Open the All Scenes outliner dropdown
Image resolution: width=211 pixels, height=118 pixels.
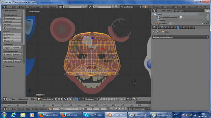click(189, 11)
